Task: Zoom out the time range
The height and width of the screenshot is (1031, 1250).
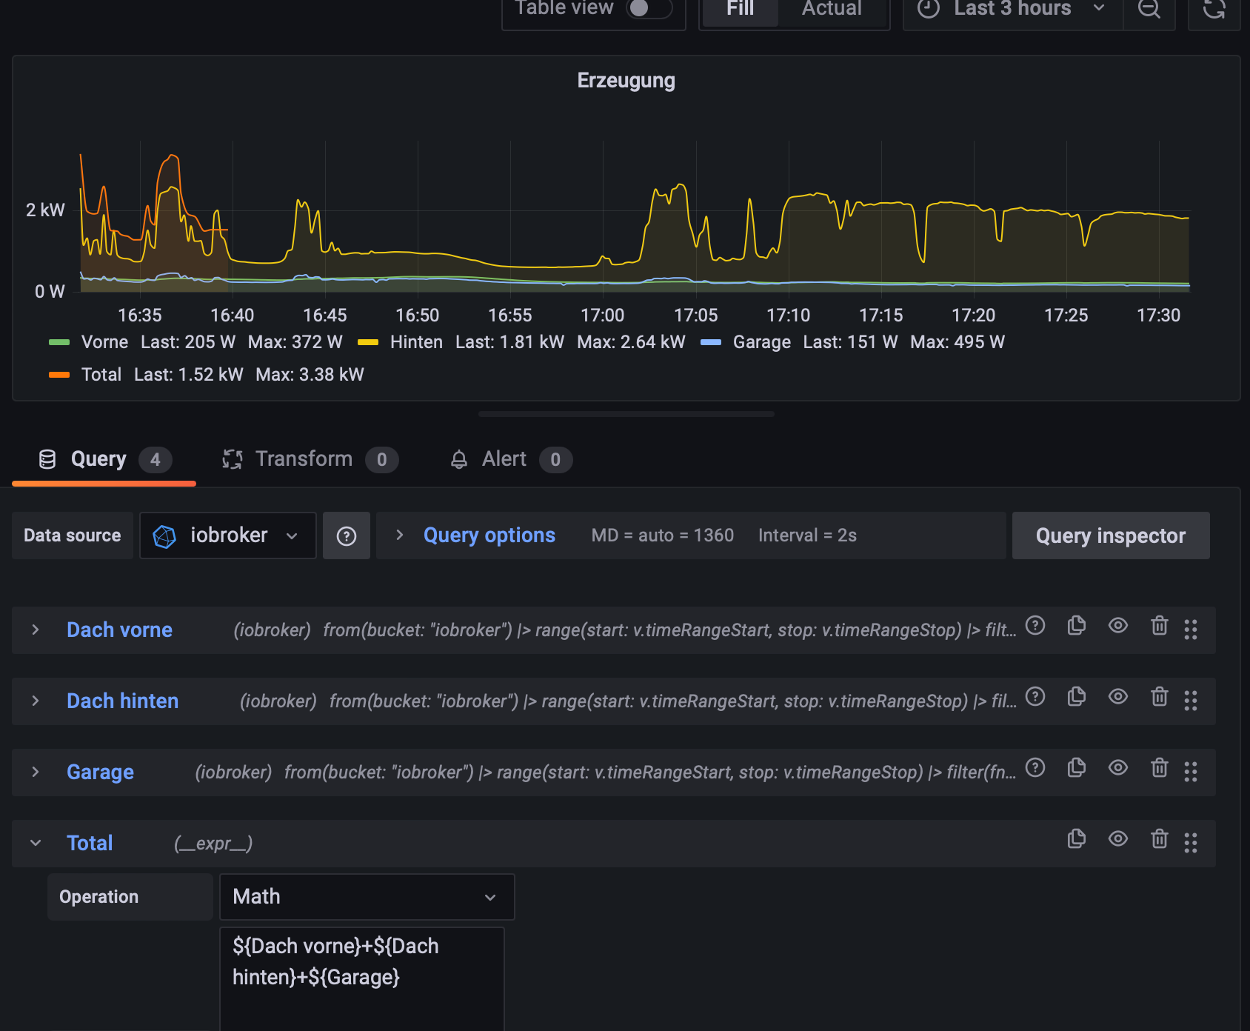Action: [x=1149, y=10]
